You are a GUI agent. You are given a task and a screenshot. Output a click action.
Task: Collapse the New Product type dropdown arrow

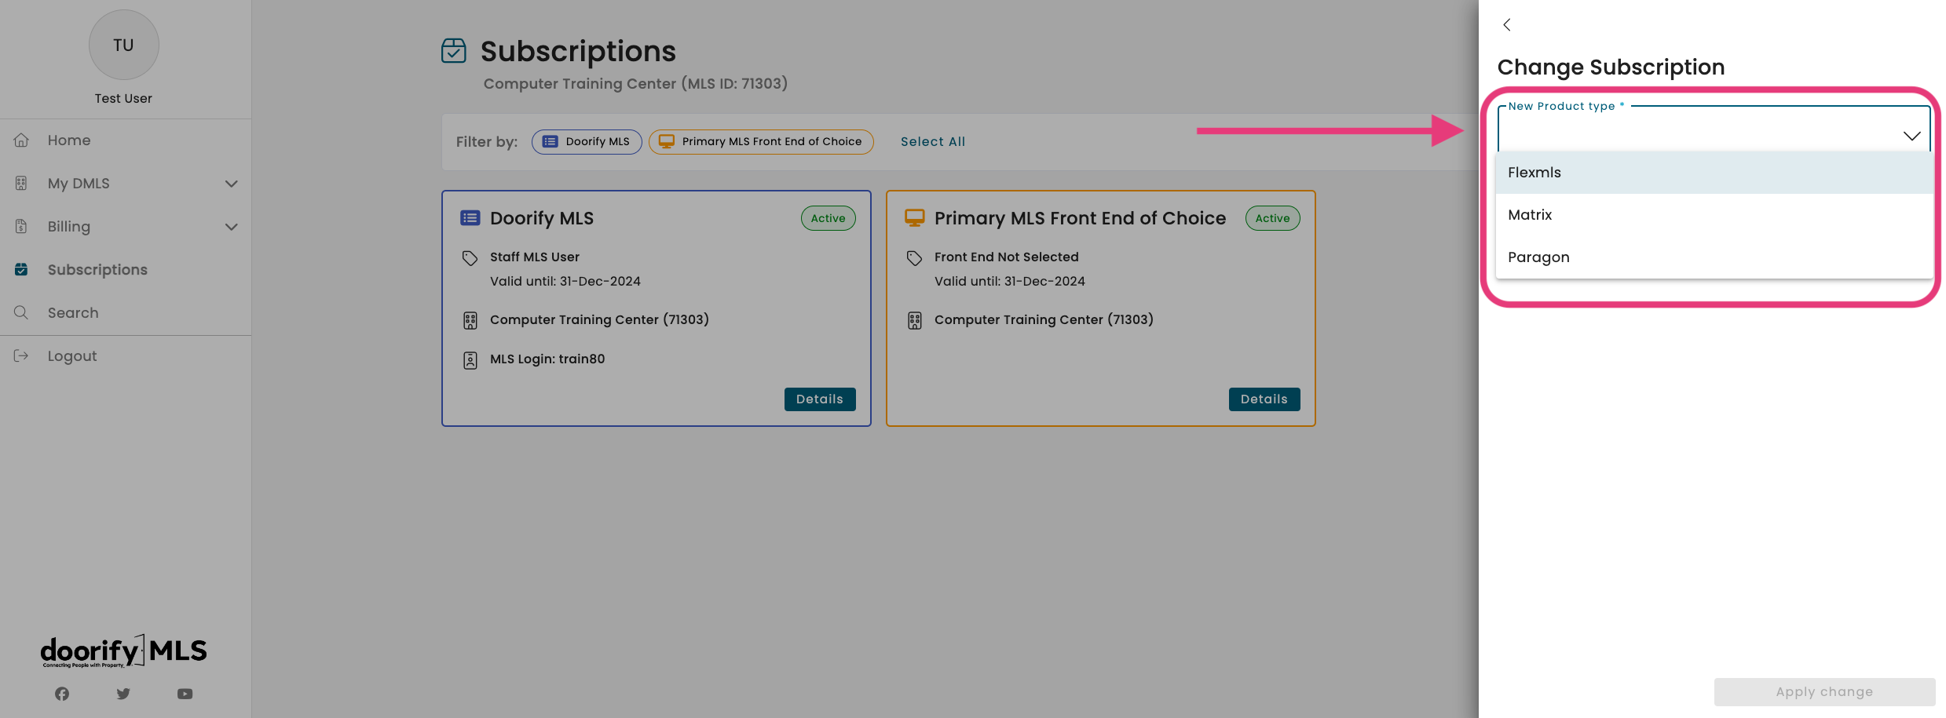pos(1911,136)
